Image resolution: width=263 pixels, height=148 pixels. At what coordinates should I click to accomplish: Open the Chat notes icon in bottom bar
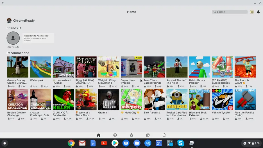(148, 135)
